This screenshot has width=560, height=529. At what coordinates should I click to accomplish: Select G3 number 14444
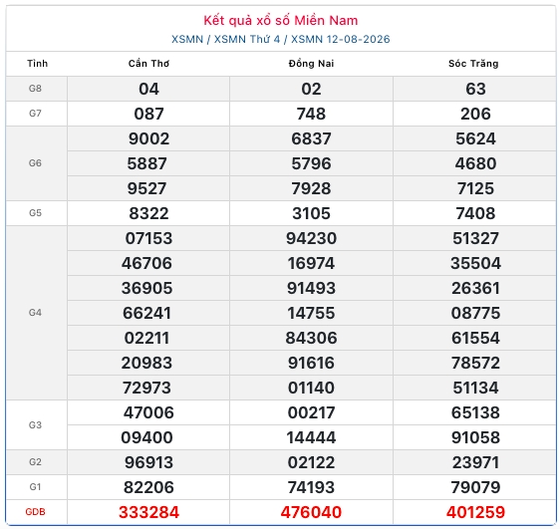tap(311, 437)
